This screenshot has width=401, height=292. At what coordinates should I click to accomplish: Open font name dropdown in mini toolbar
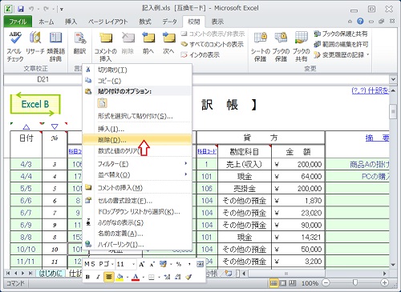112,264
